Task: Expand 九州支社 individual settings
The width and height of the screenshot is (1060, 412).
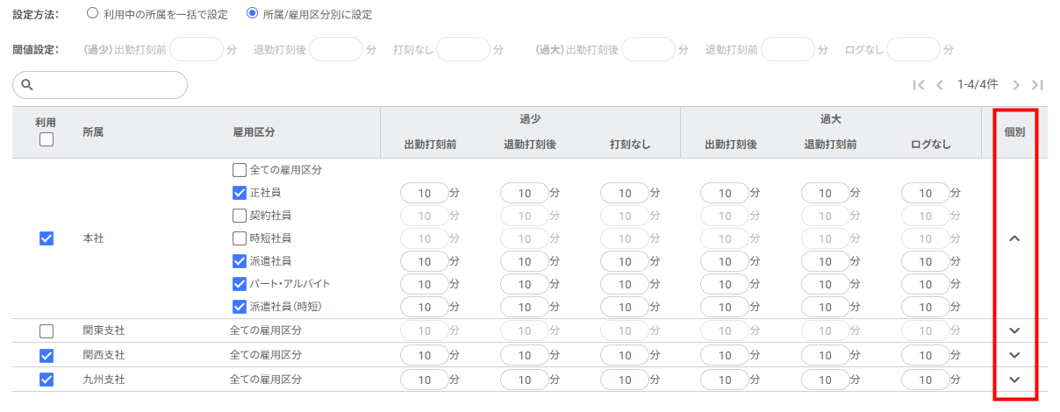Action: pos(1015,380)
